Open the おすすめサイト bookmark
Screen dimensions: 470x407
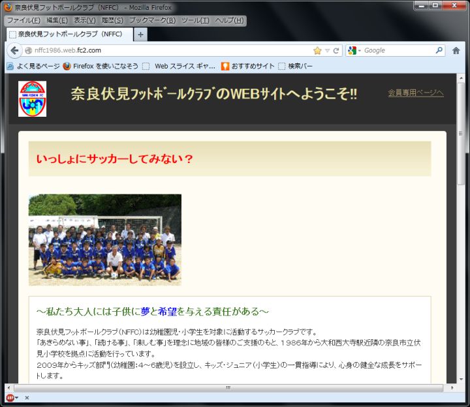pyautogui.click(x=247, y=66)
